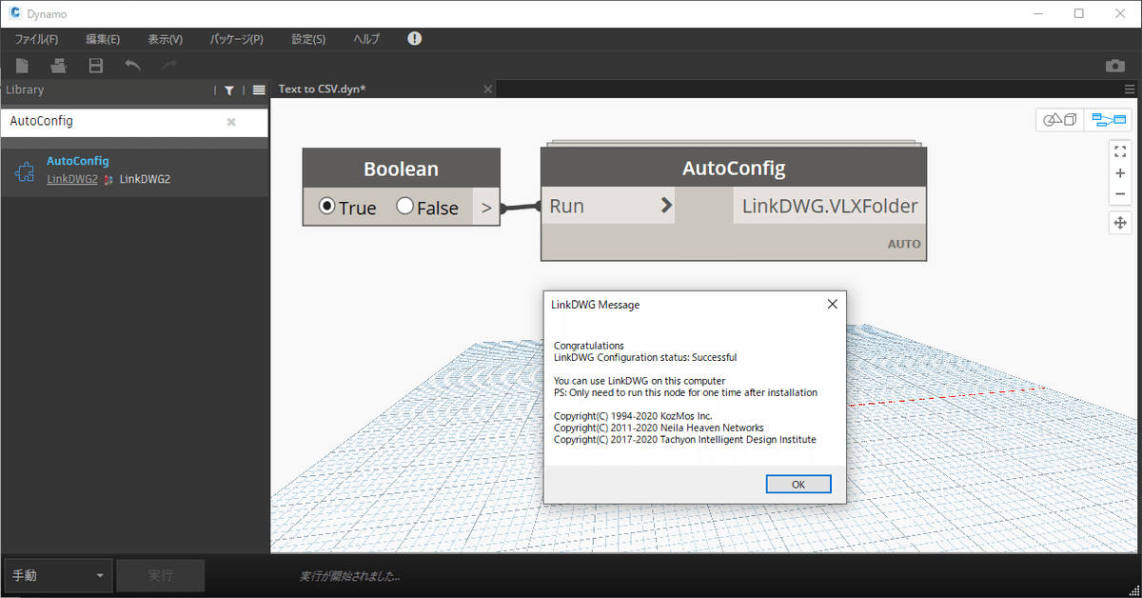Open the 表示(V) menu
This screenshot has height=598, width=1142.
click(166, 39)
